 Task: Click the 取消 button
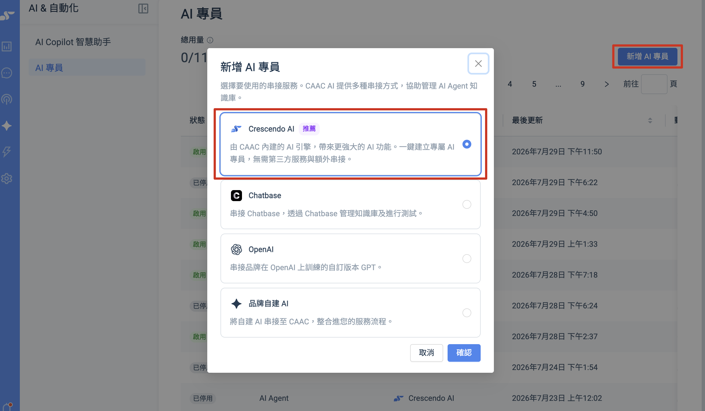pos(426,353)
